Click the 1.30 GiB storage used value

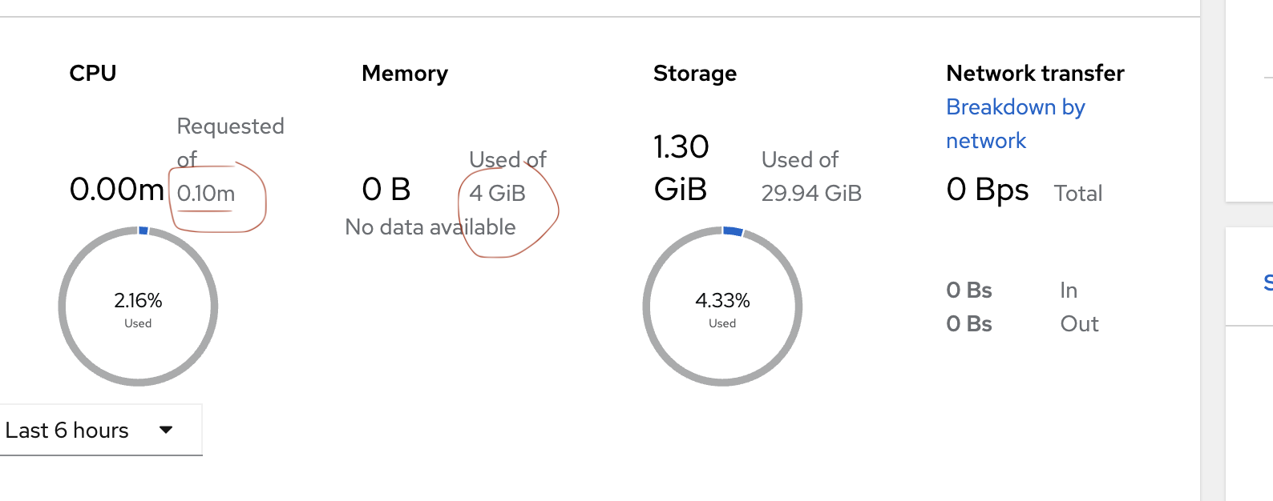point(681,168)
